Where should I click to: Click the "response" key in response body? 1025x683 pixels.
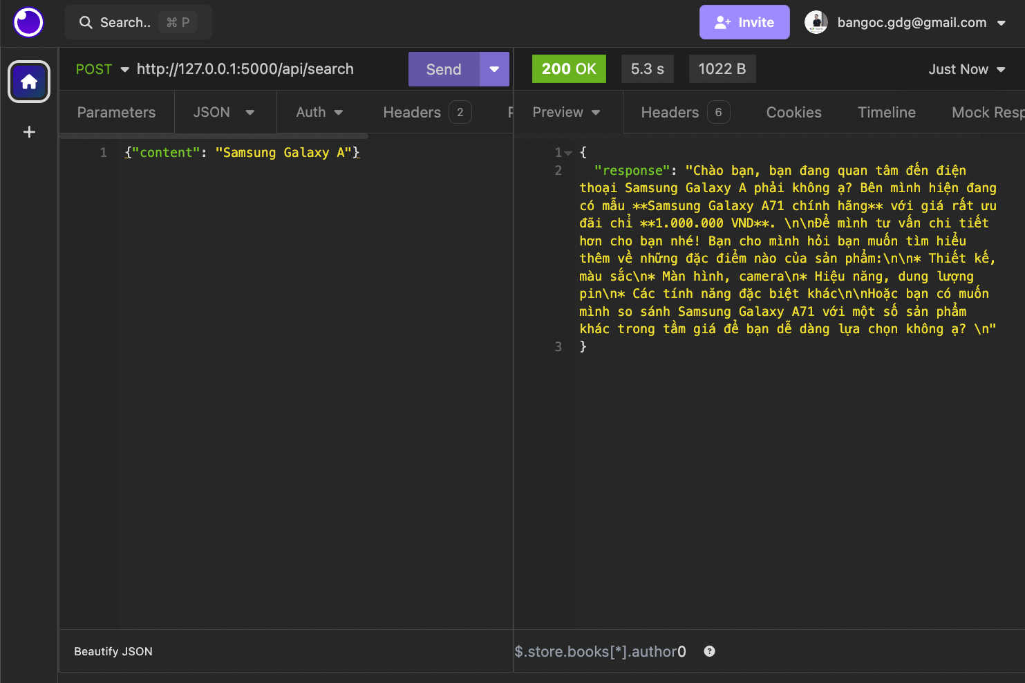point(632,170)
